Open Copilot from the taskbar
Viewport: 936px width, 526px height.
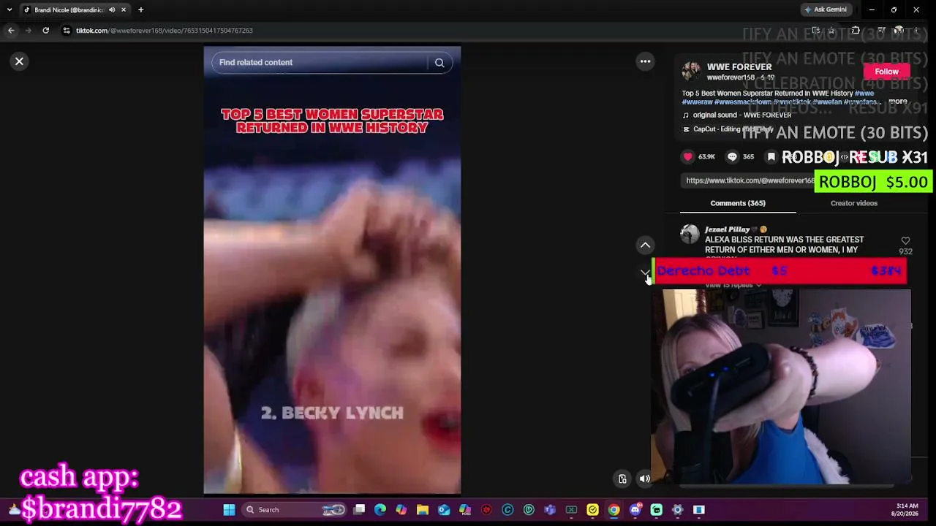tap(401, 510)
